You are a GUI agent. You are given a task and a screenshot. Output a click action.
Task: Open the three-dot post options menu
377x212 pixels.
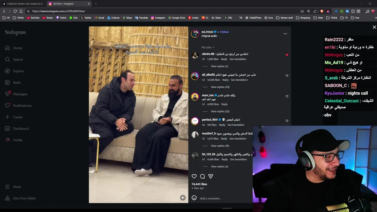(285, 34)
